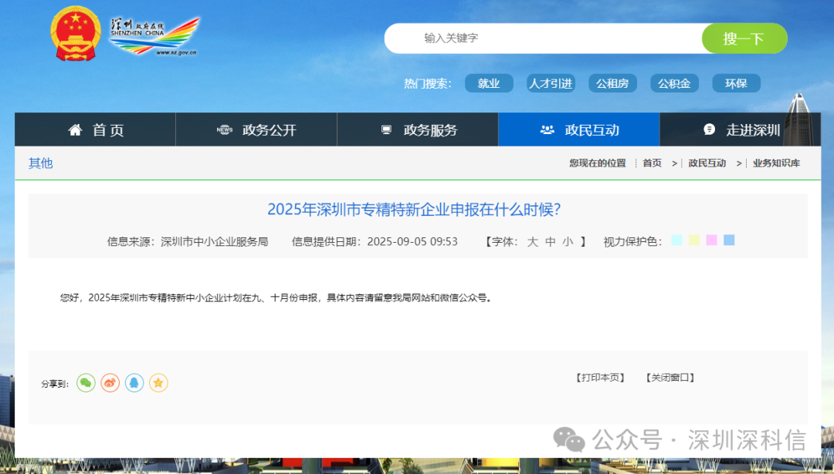Viewport: 834px width, 474px height.
Task: Pick the green eye-protection color swatch
Action: tap(676, 240)
